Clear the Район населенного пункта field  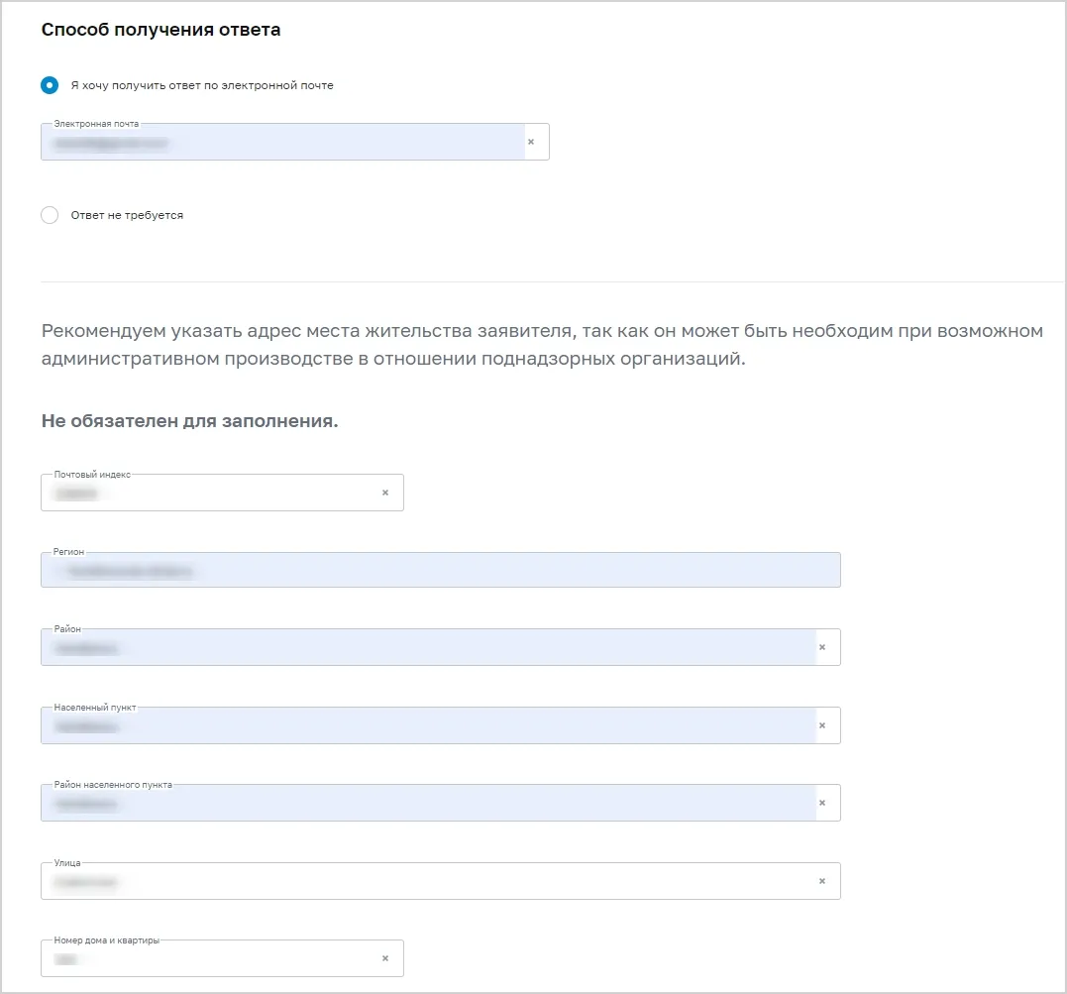tap(822, 803)
